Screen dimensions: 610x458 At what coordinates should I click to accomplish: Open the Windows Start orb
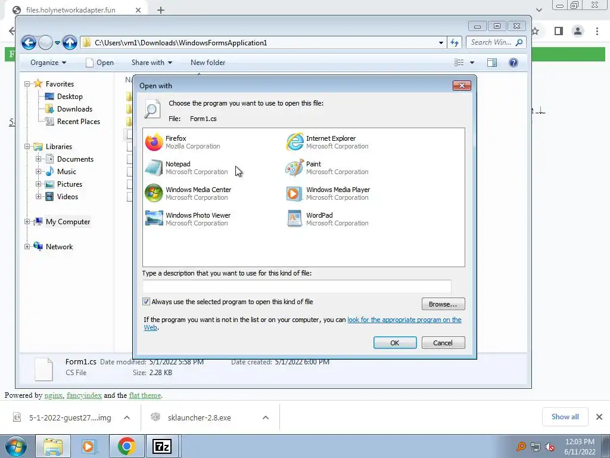tap(15, 446)
